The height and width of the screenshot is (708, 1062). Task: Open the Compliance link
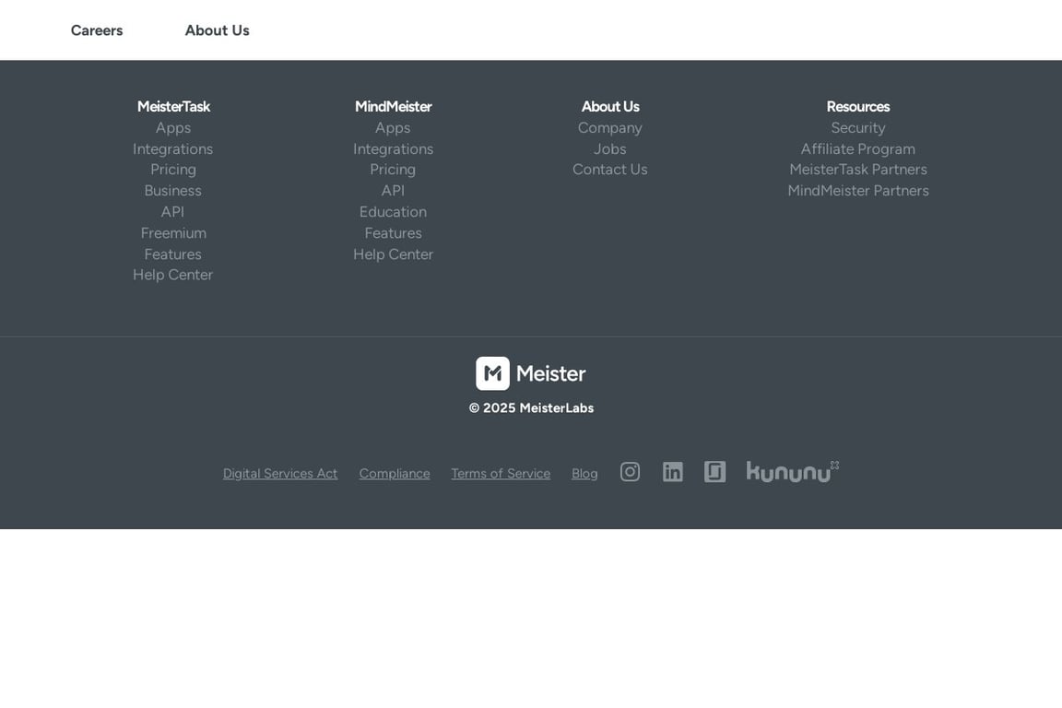point(395,474)
